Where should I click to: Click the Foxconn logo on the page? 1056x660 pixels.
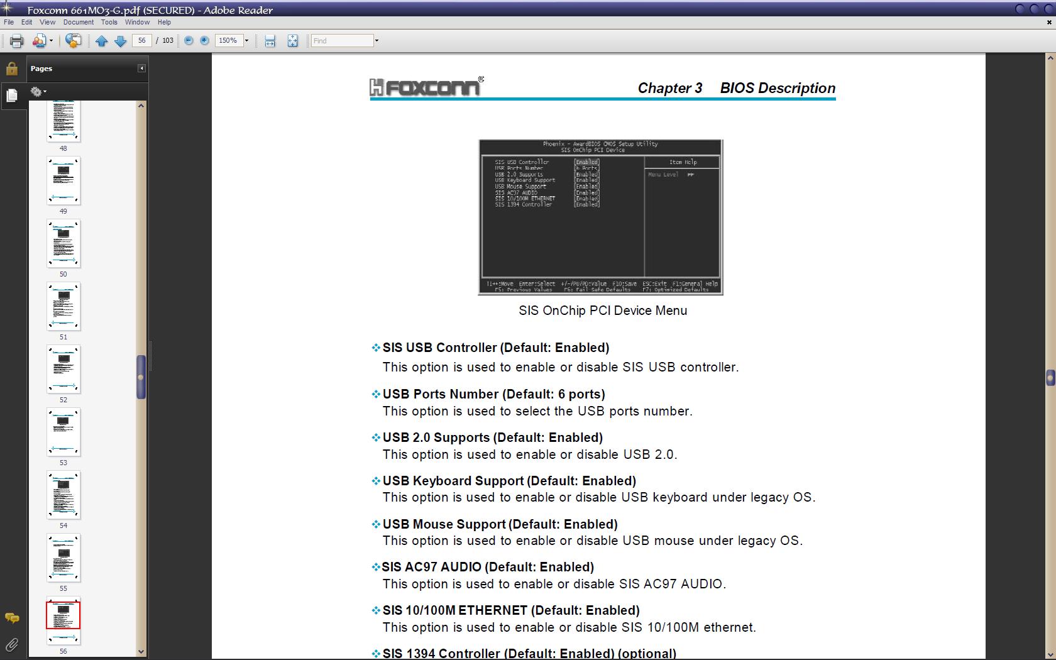click(427, 87)
